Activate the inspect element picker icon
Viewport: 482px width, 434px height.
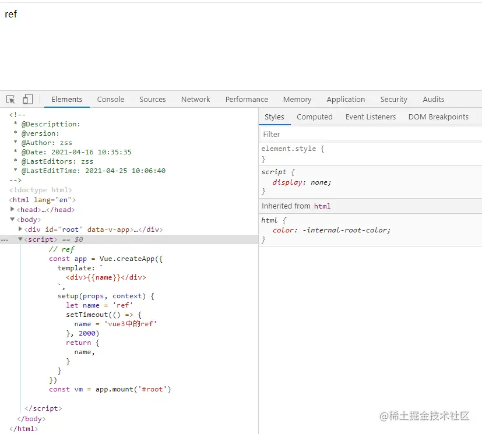pos(10,100)
